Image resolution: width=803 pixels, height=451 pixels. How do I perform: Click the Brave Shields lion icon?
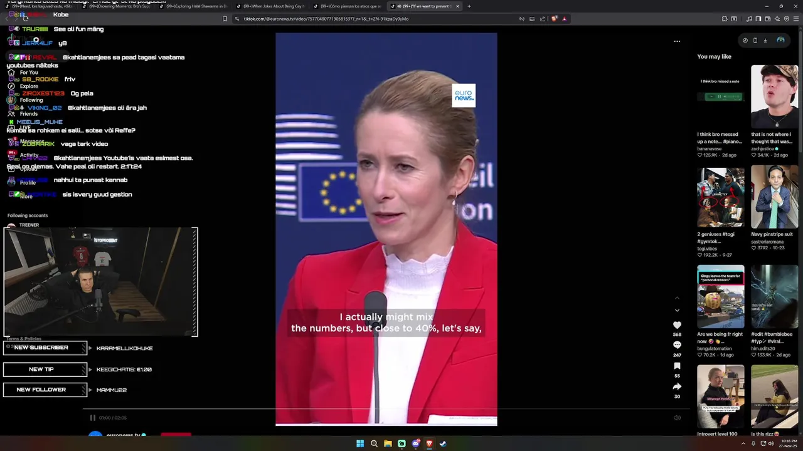point(554,19)
